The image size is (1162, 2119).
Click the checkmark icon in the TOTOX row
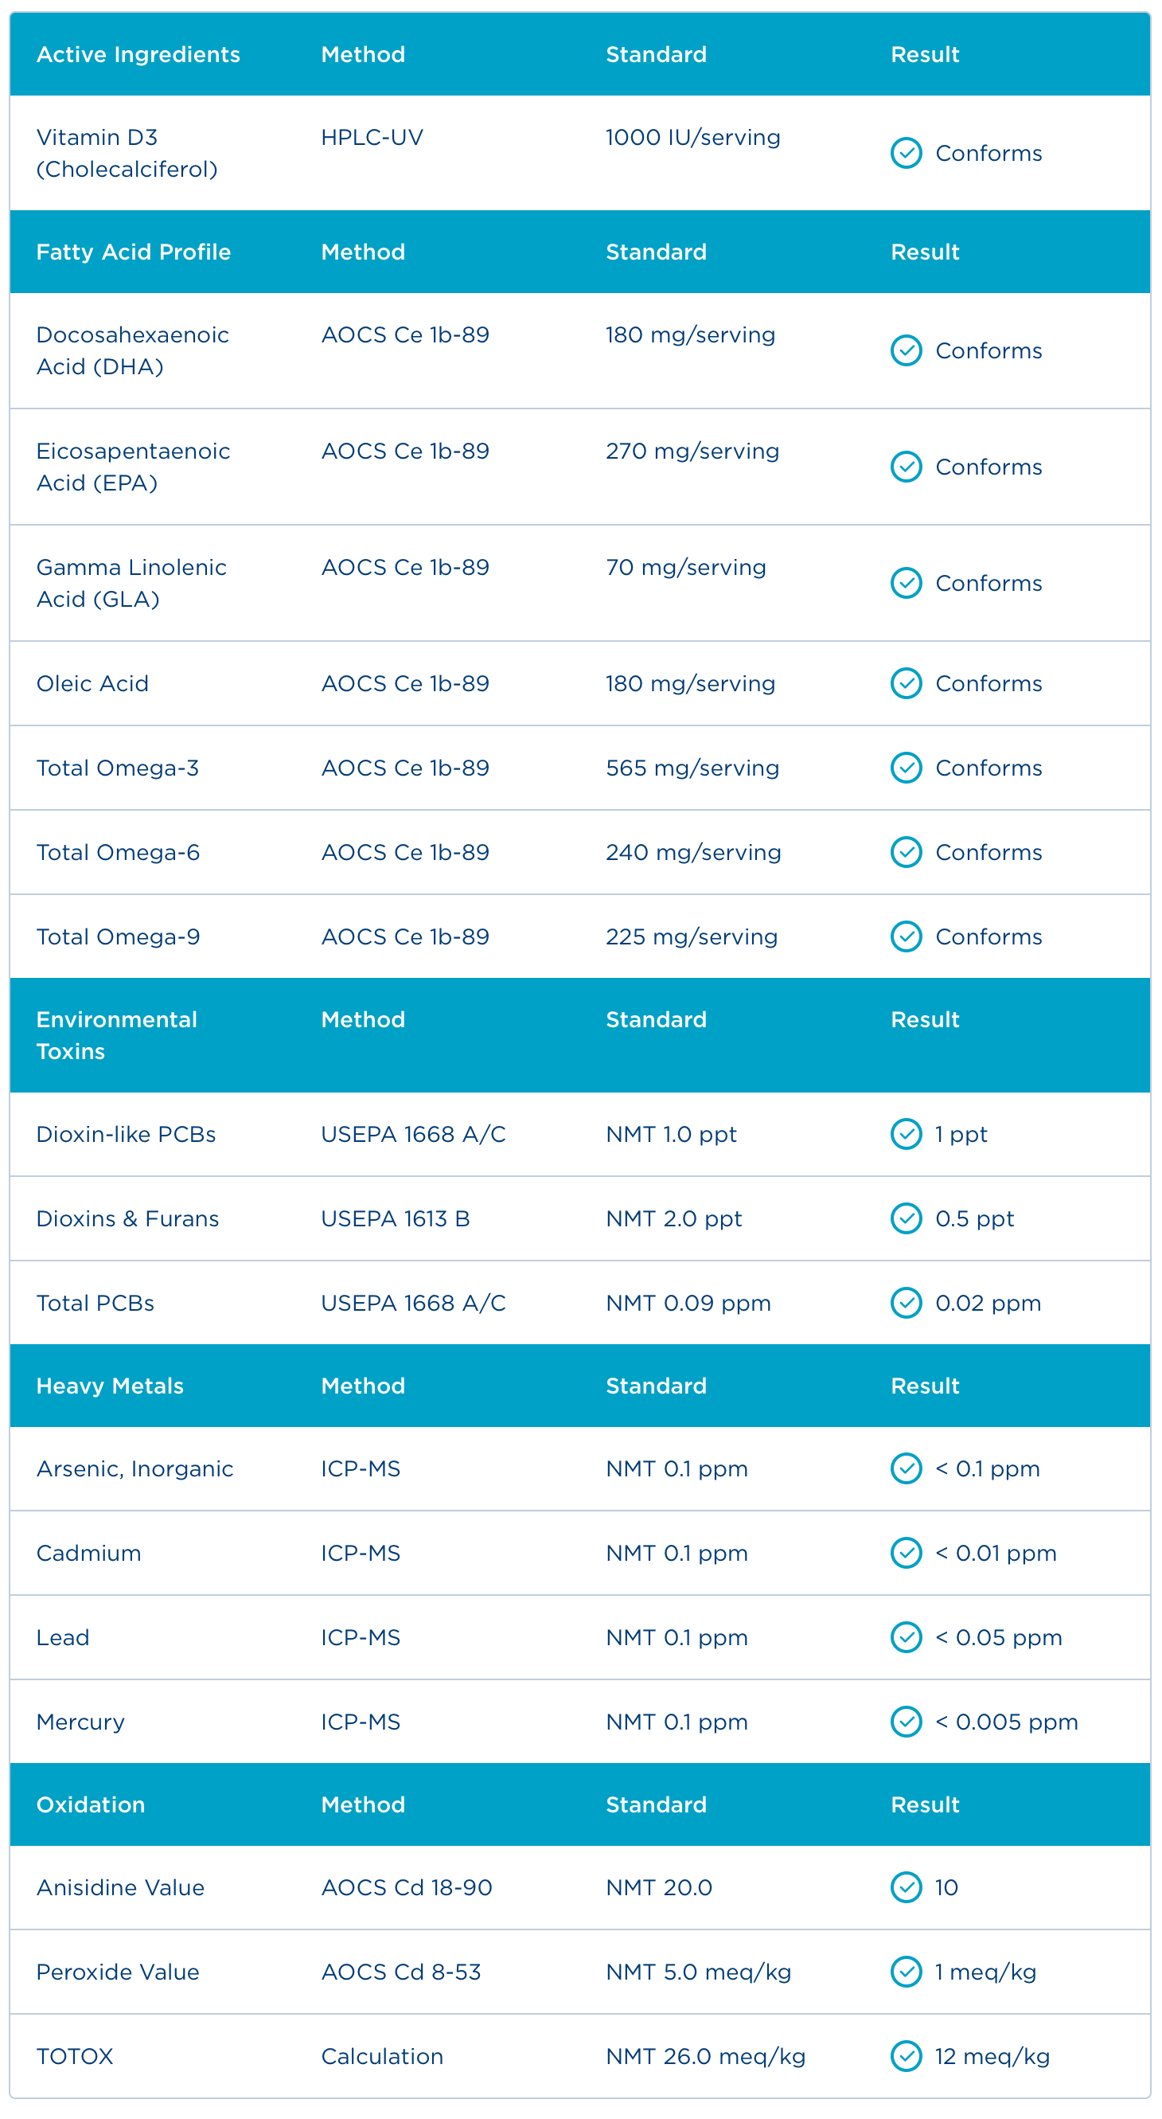pos(906,2055)
